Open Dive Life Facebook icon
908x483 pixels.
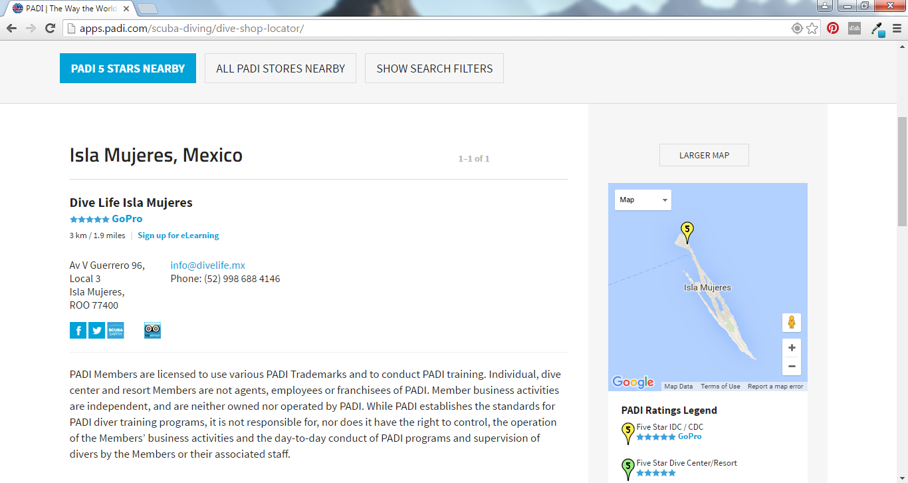pos(78,330)
